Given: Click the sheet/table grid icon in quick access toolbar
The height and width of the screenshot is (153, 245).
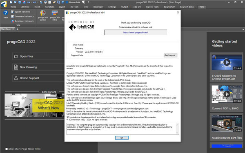Looking at the screenshot, I should [x=49, y=2].
